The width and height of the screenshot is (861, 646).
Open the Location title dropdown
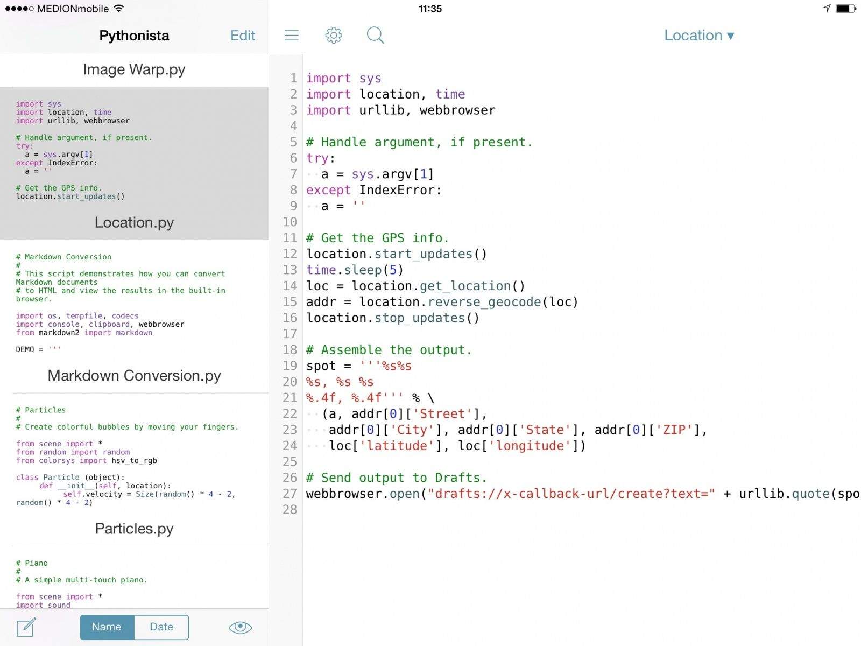pos(698,35)
